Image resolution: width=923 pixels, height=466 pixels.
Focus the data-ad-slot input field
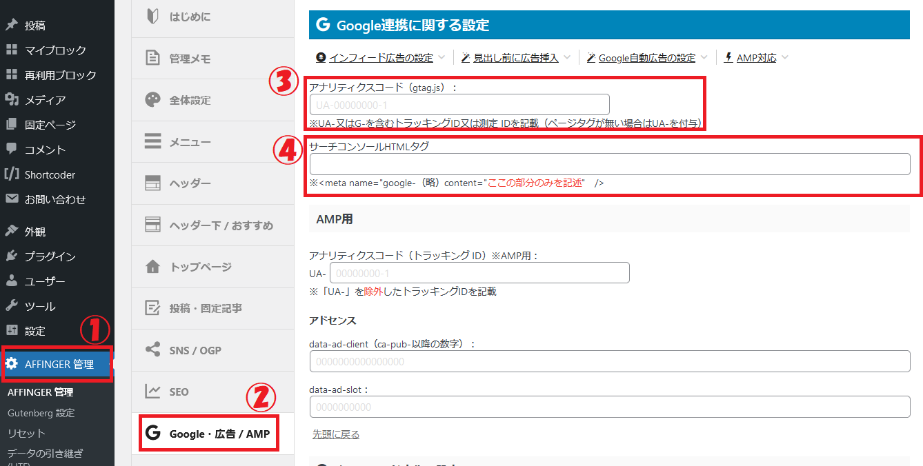(x=610, y=407)
